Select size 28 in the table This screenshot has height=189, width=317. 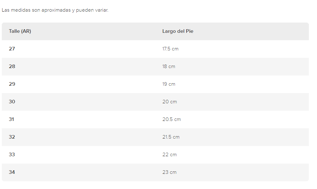point(12,66)
